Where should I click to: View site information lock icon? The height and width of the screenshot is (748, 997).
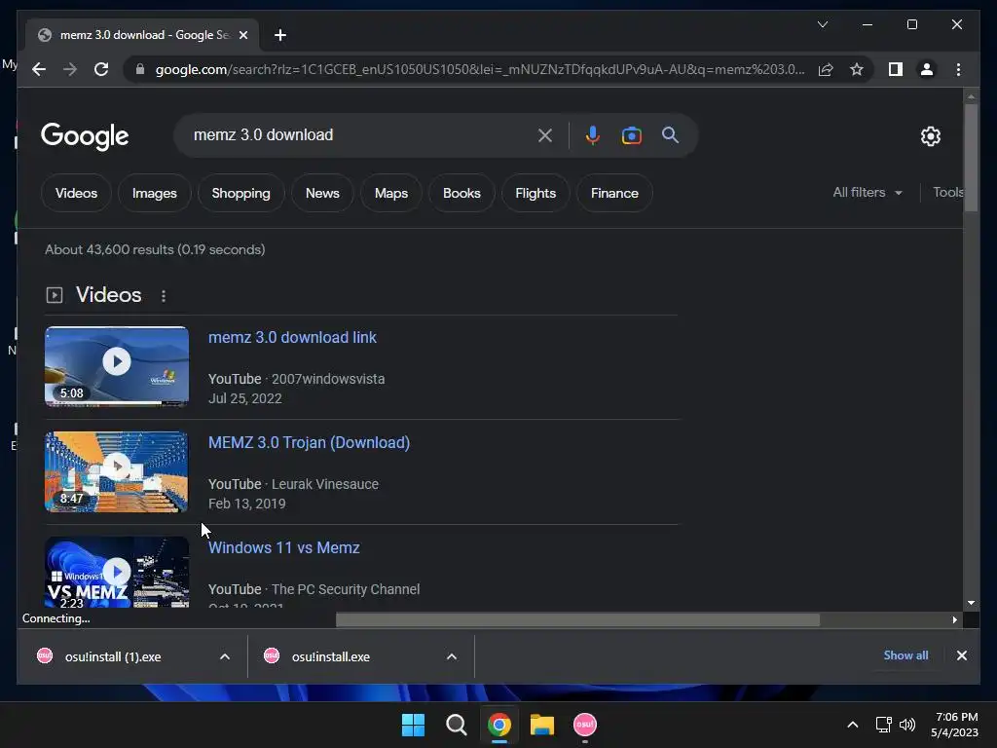click(140, 69)
